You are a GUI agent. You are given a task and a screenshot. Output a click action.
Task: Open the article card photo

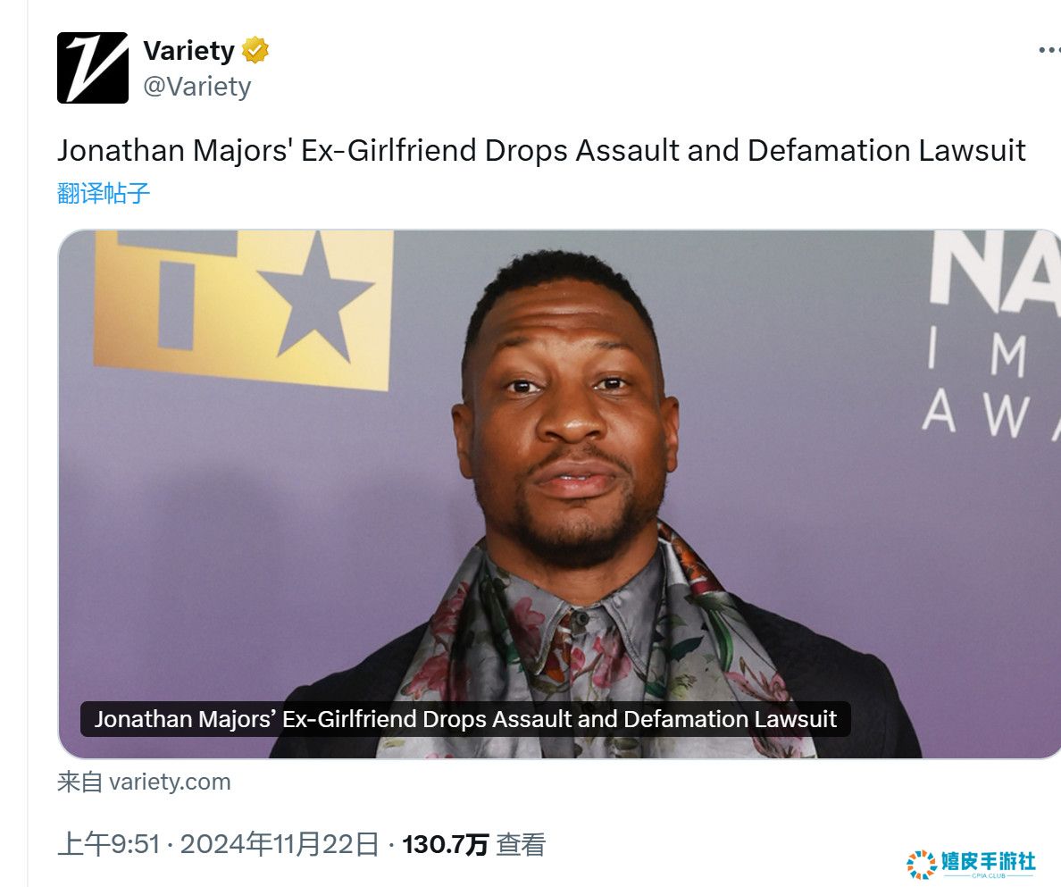click(560, 494)
